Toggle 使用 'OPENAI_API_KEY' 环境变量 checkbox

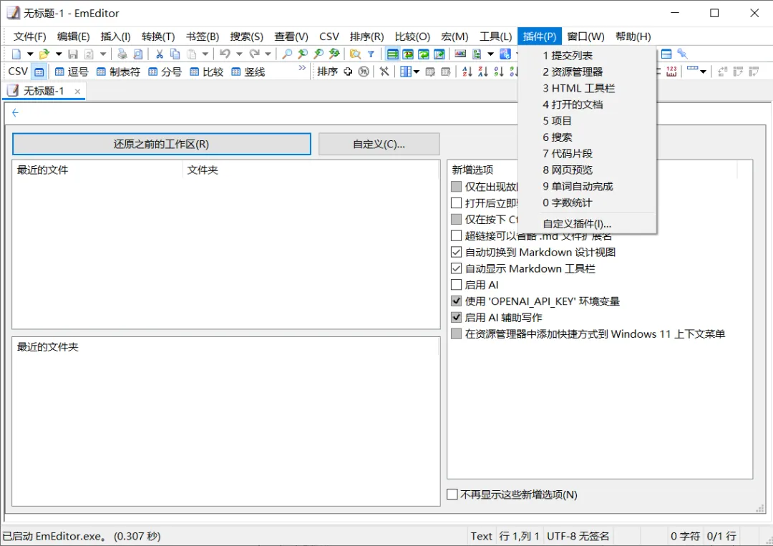(x=456, y=301)
